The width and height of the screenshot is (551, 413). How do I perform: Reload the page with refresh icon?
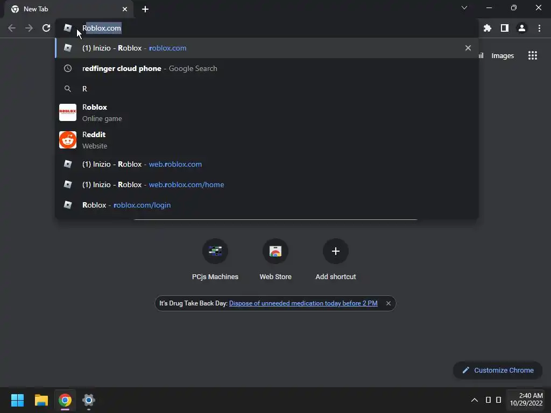46,28
